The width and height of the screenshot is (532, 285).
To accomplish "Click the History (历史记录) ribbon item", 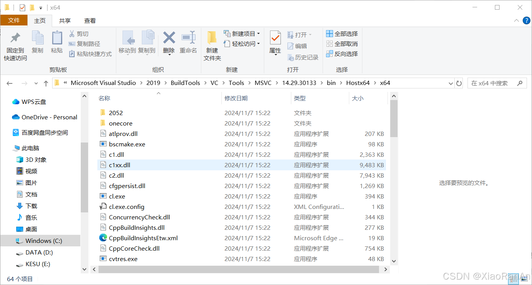I will tap(303, 57).
